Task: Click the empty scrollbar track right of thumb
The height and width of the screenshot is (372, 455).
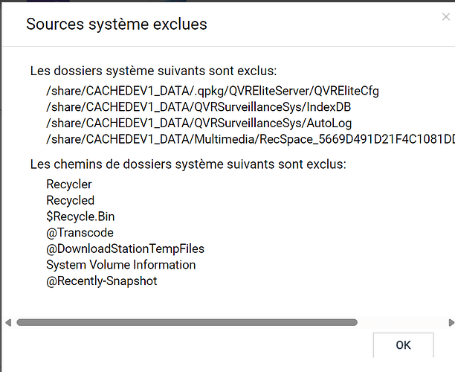Action: pyautogui.click(x=401, y=322)
